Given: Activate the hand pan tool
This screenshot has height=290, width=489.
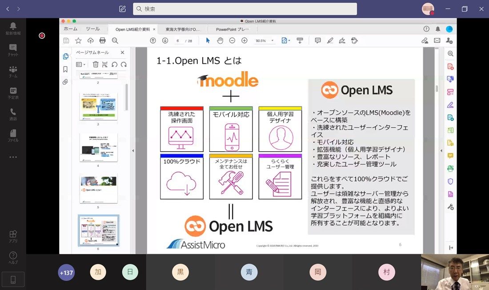Looking at the screenshot, I should click(x=220, y=40).
